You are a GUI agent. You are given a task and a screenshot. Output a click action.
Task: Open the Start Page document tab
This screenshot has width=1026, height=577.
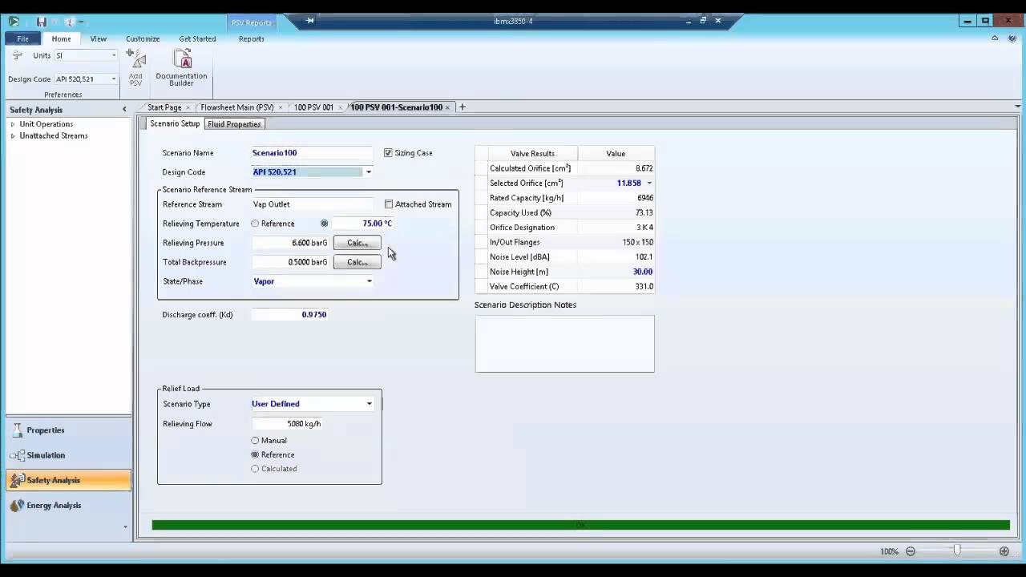click(164, 107)
